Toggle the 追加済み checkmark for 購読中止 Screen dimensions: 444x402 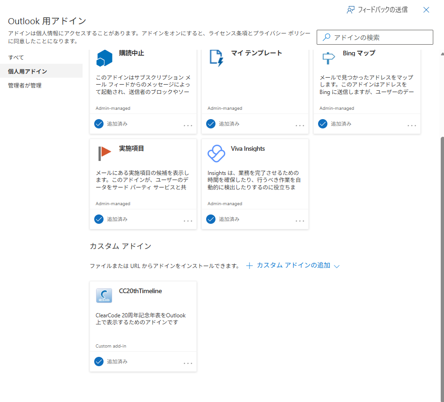tap(99, 124)
